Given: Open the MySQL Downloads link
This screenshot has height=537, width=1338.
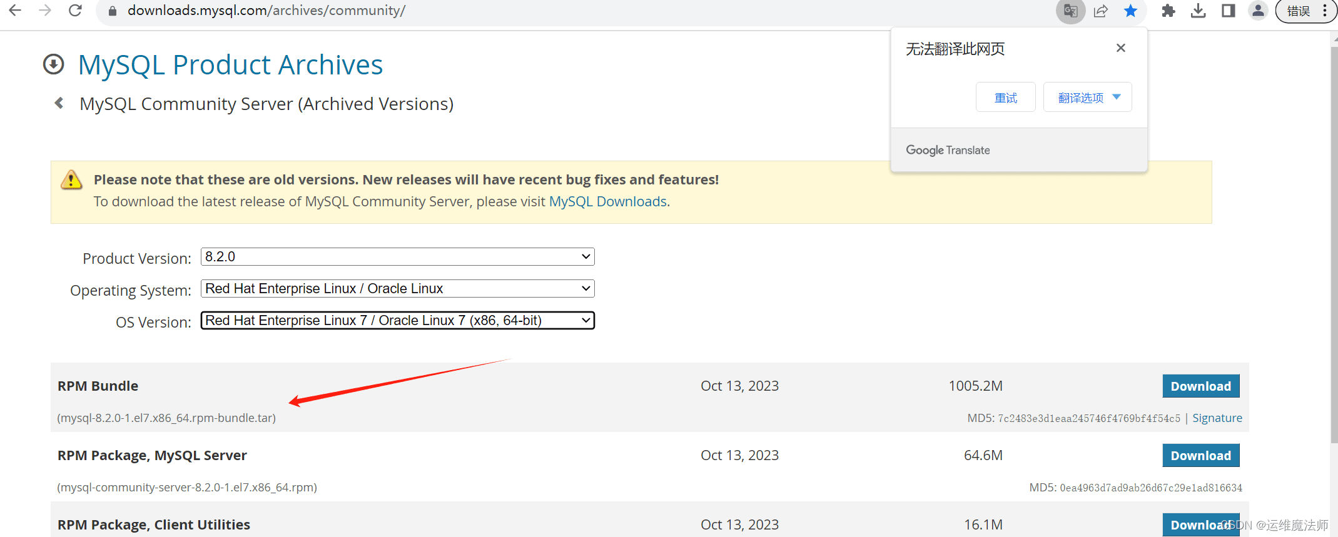Looking at the screenshot, I should [608, 201].
